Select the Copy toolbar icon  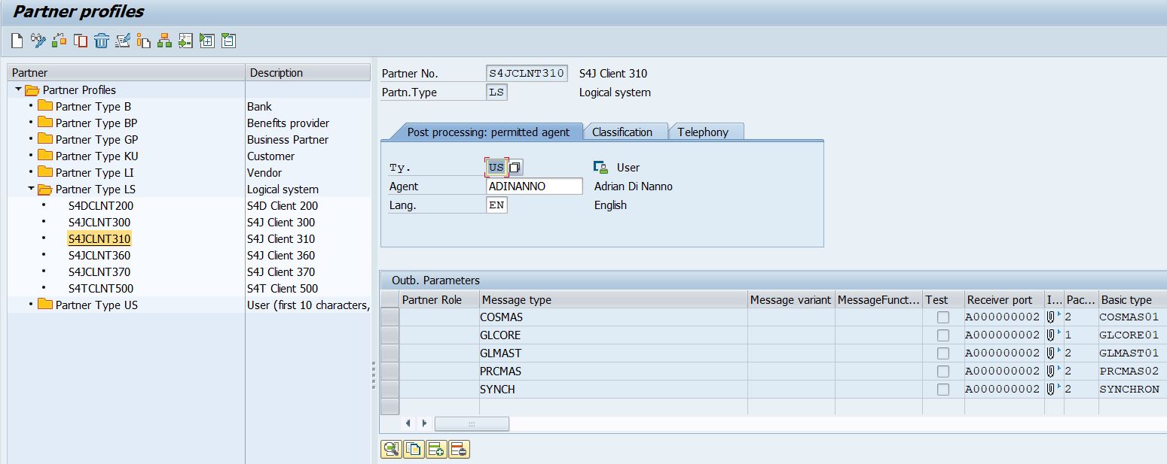tap(78, 41)
